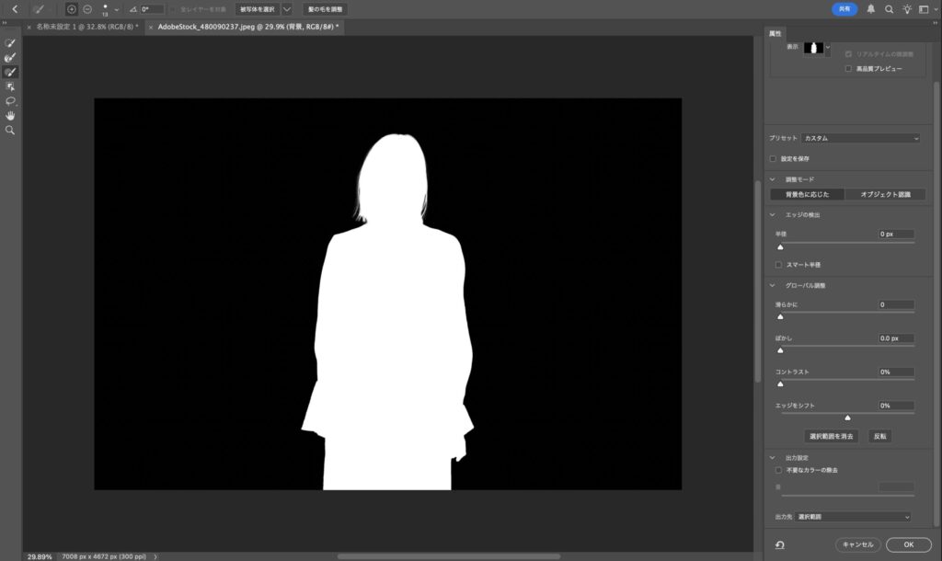Click the 被写体を選択 button
Screen dimensions: 942x561
tap(258, 9)
